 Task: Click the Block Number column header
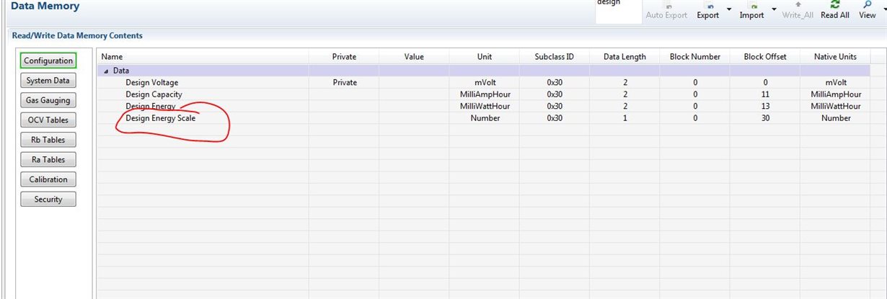[695, 56]
